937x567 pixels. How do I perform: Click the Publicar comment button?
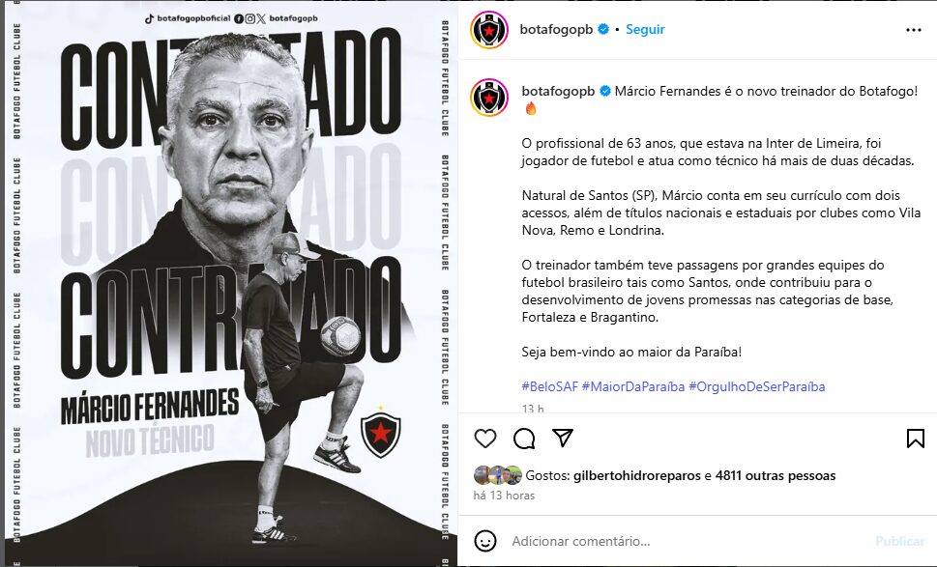pyautogui.click(x=899, y=541)
